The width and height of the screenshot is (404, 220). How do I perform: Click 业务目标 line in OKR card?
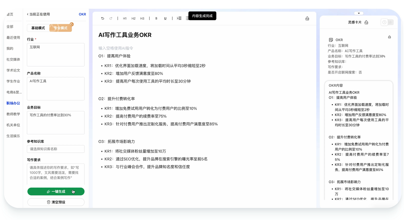click(356, 56)
